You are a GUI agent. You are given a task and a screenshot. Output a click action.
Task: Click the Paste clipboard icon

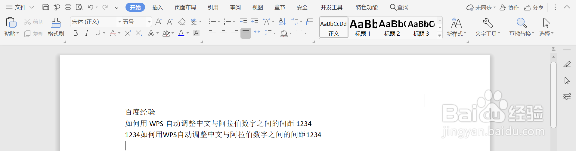[11, 23]
